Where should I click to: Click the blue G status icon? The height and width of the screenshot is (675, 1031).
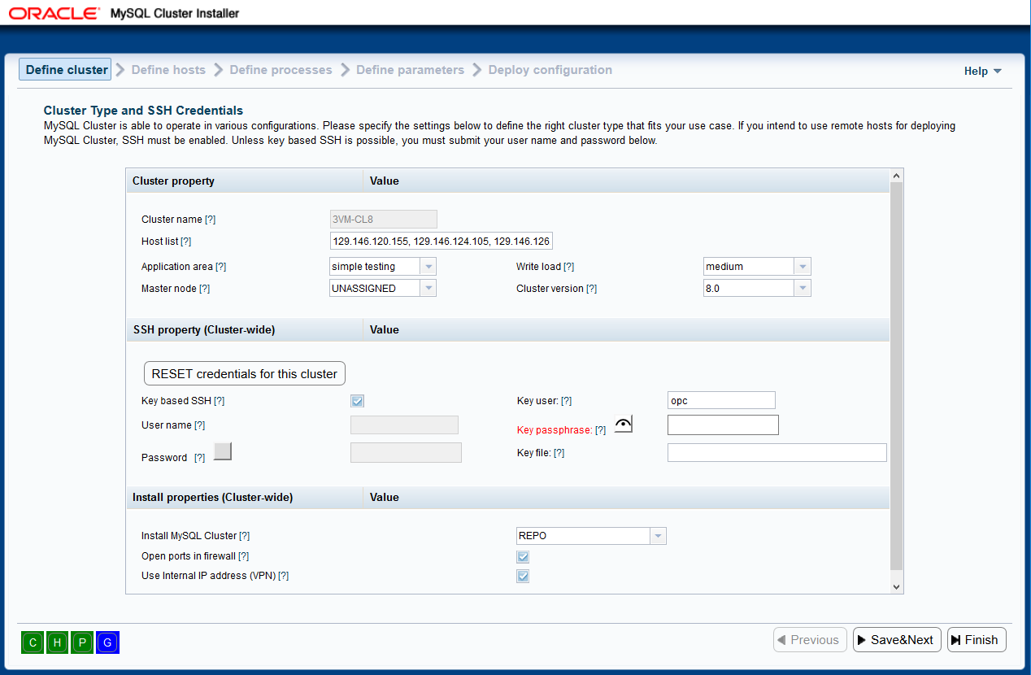point(107,642)
